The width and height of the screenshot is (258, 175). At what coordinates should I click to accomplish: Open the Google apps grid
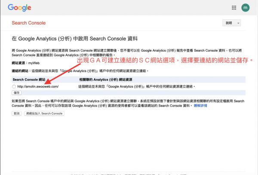point(234,8)
